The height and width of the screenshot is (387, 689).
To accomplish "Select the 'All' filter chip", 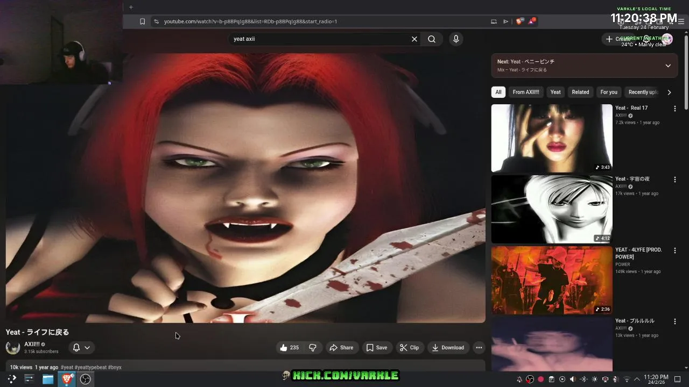I will click(498, 92).
